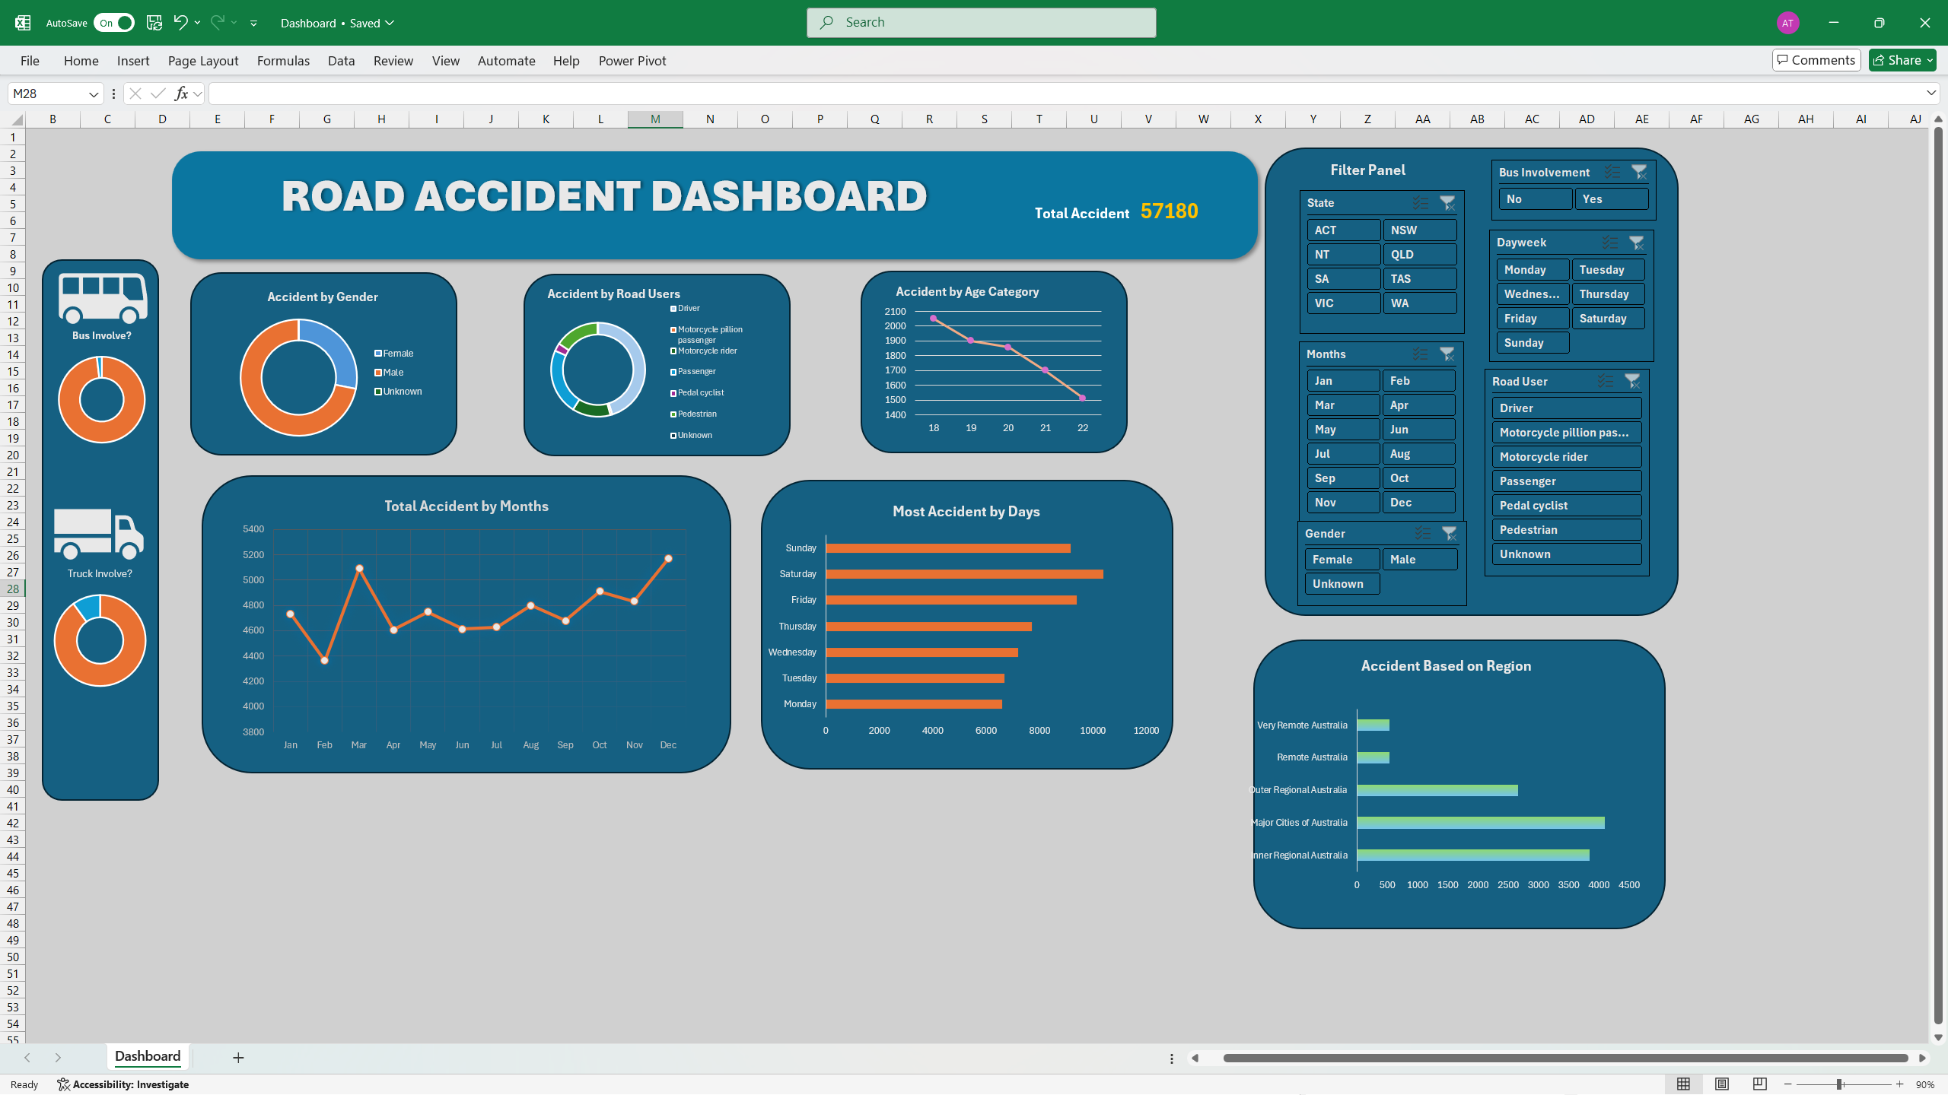
Task: Click Accessibility: Investigate in status bar
Action: click(123, 1084)
